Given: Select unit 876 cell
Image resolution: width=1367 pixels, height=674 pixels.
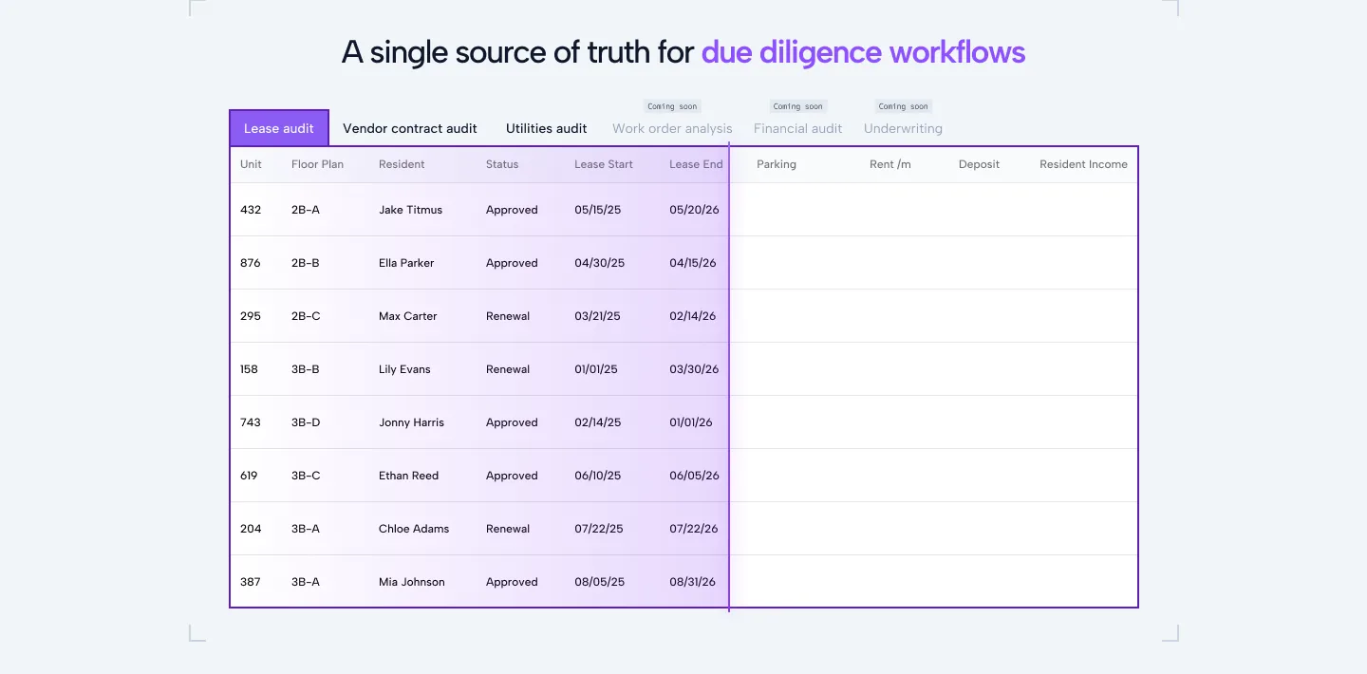Looking at the screenshot, I should tap(251, 263).
